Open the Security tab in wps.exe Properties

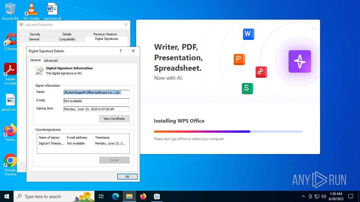(x=35, y=34)
